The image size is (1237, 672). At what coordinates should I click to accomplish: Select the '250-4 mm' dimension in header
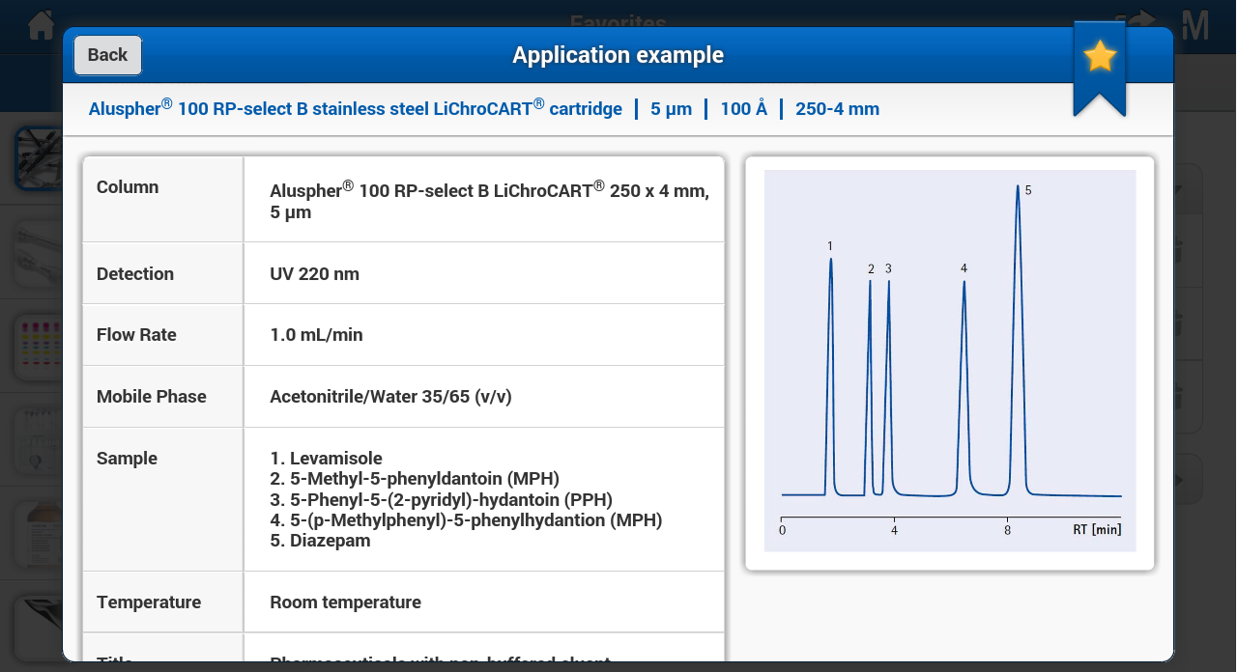[x=838, y=109]
